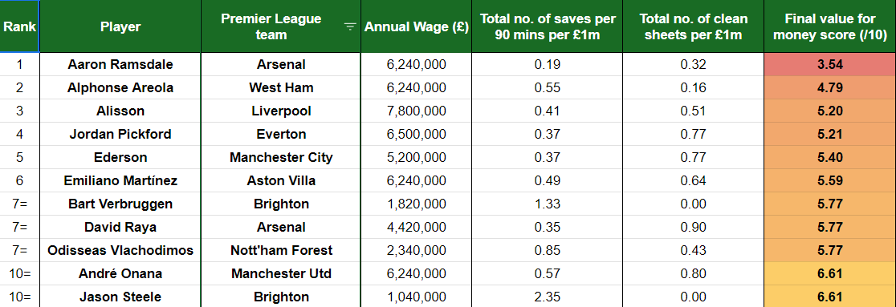896x307 pixels.
Task: Select the Alphonse Areola cell
Action: (x=120, y=88)
